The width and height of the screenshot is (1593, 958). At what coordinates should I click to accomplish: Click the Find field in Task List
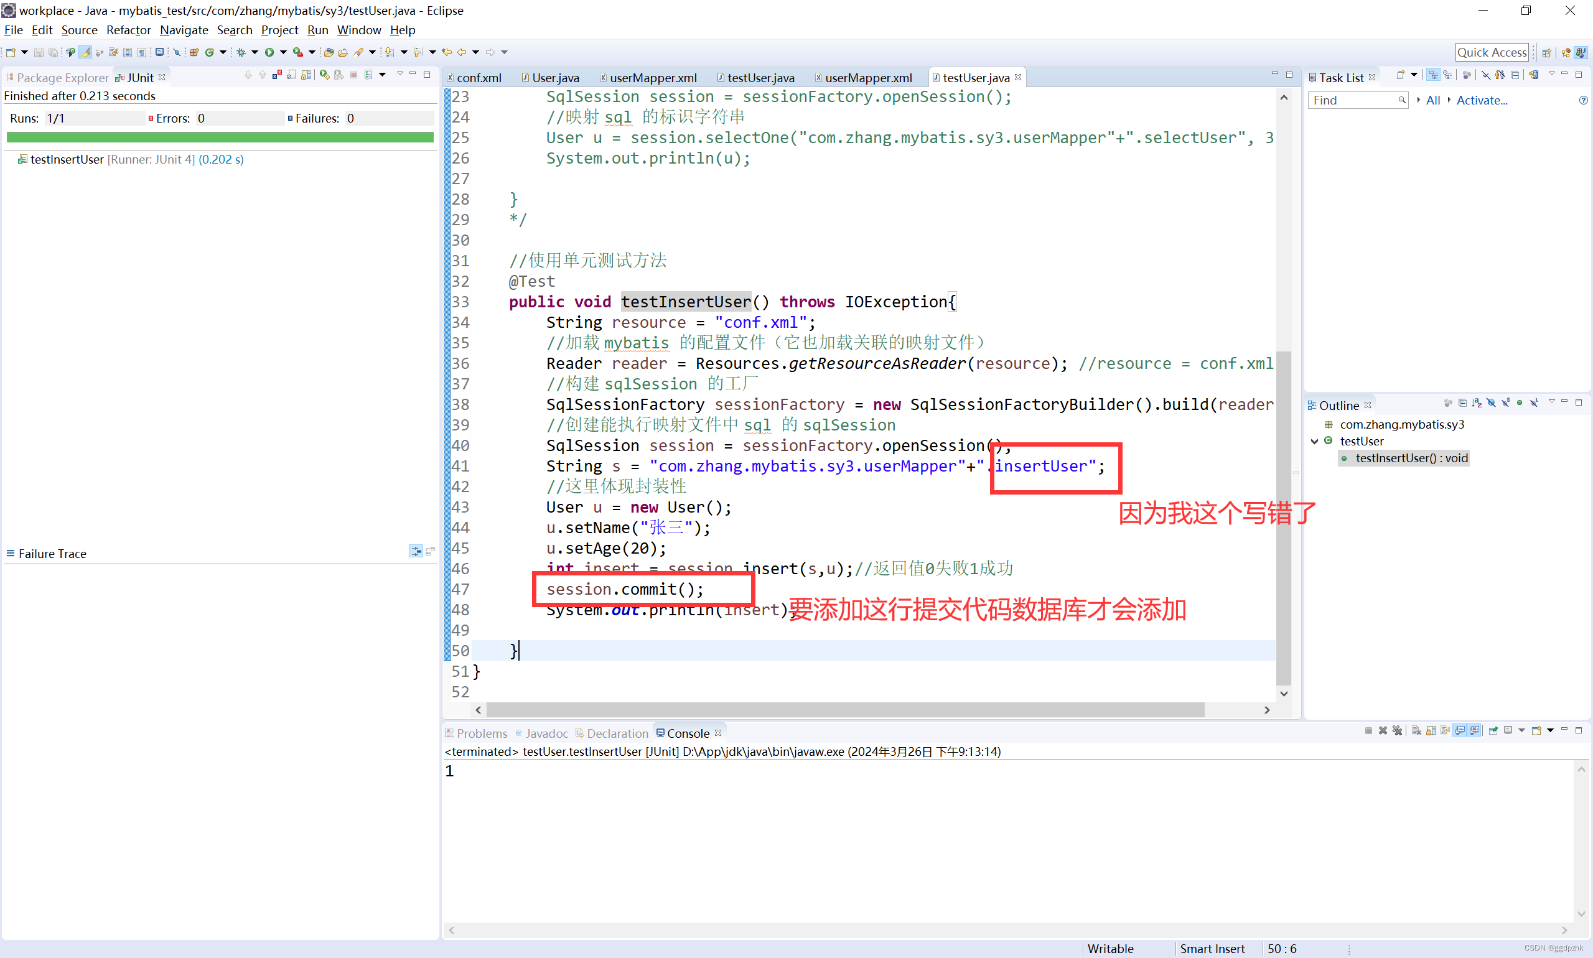click(1357, 100)
